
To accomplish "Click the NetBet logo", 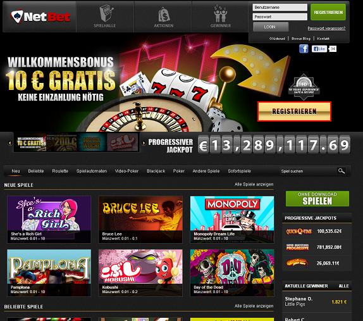I will pyautogui.click(x=40, y=16).
